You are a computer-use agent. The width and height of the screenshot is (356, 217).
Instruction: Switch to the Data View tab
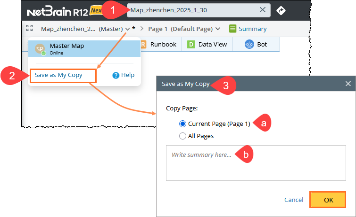click(207, 44)
